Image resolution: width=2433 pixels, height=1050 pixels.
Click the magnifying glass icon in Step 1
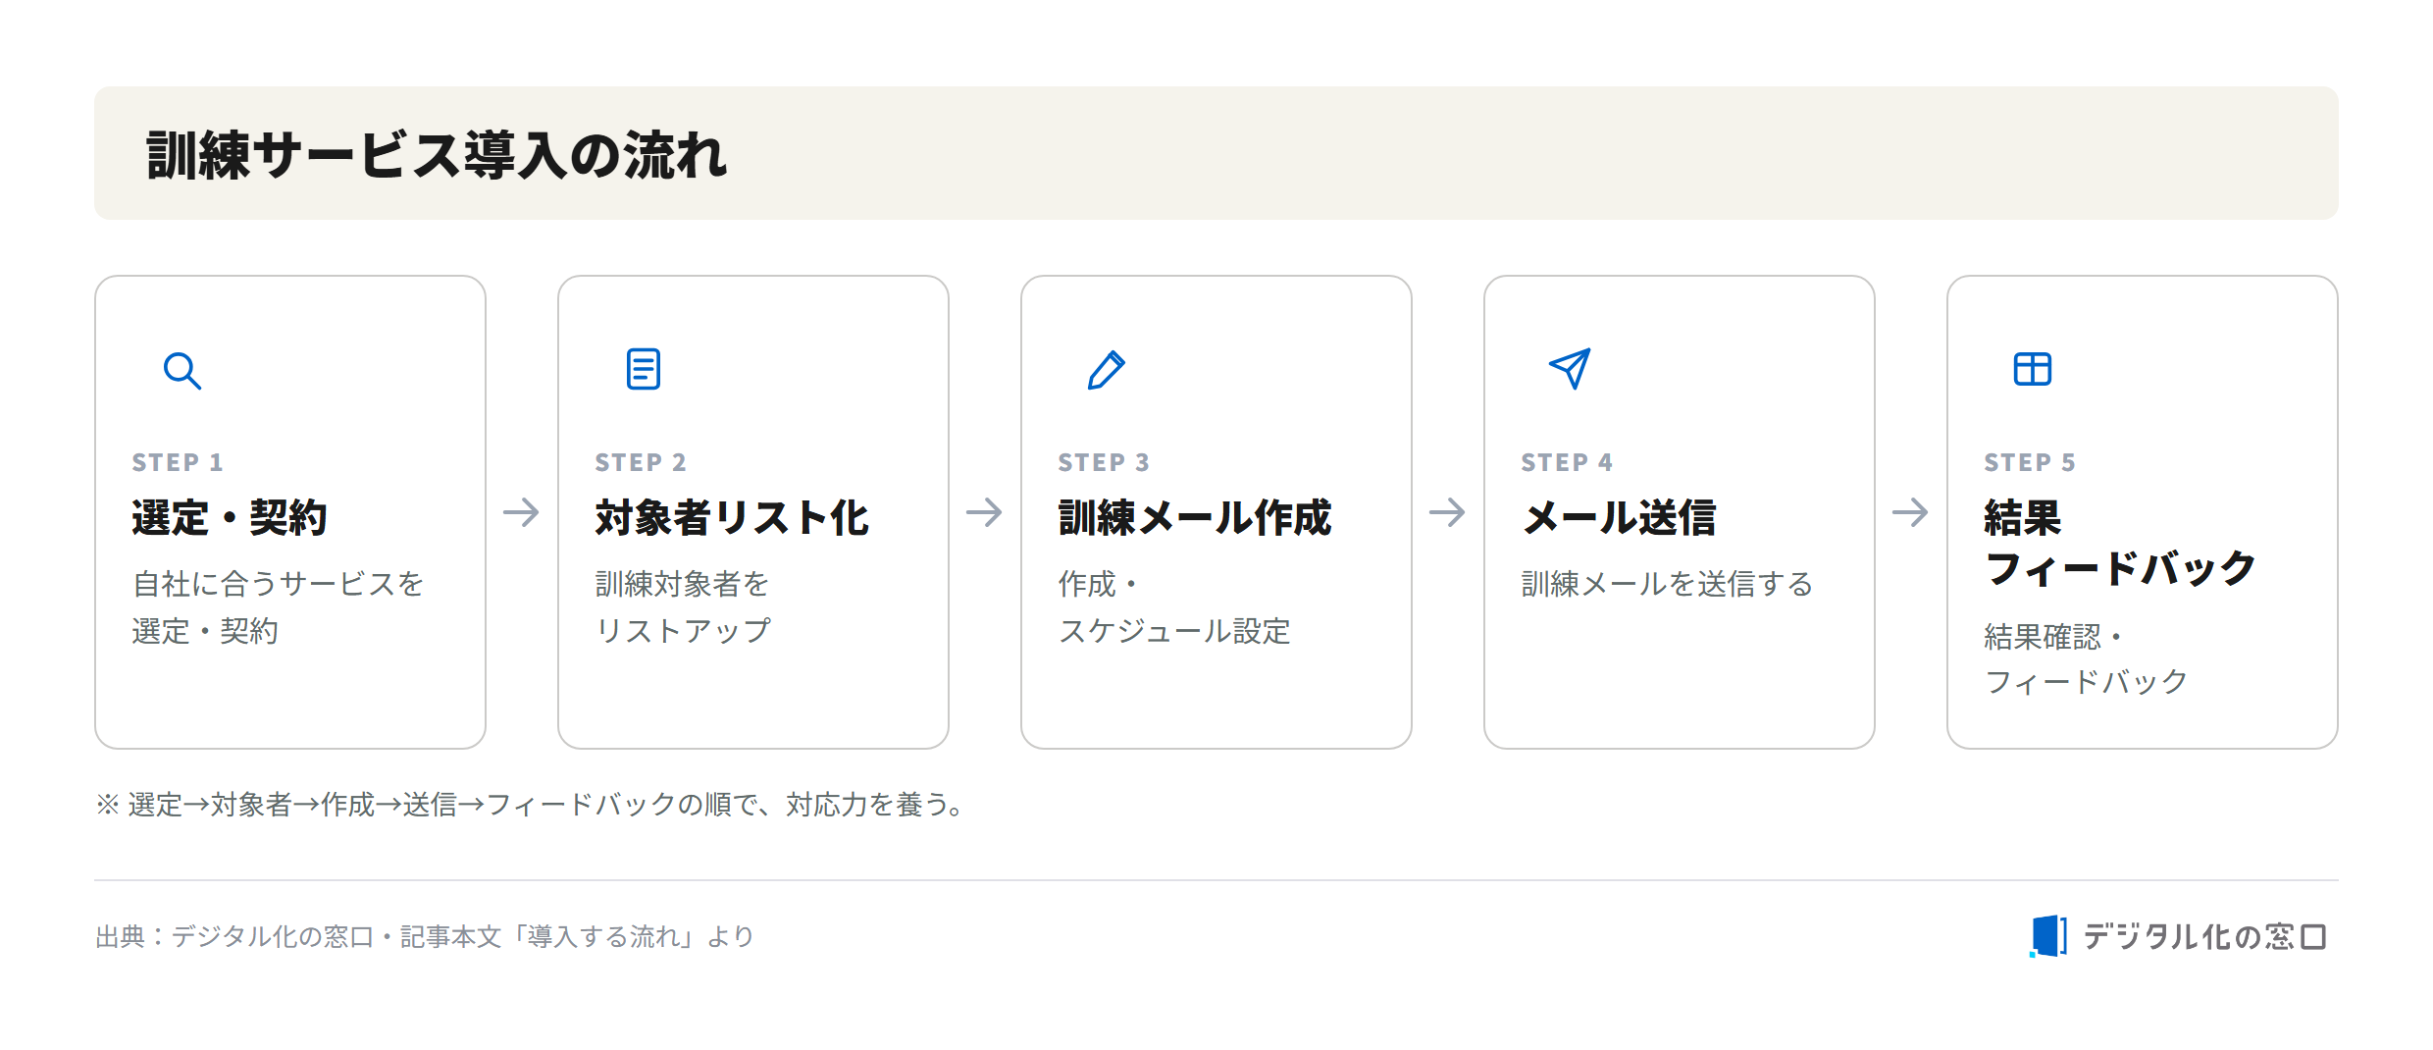(182, 371)
